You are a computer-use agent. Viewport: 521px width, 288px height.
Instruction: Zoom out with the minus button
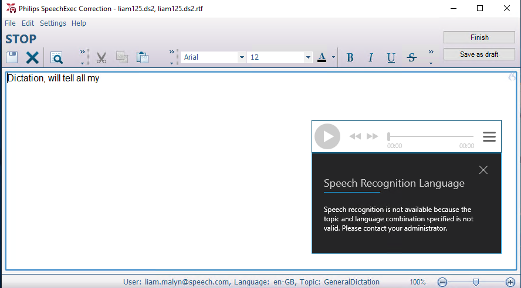(x=442, y=282)
